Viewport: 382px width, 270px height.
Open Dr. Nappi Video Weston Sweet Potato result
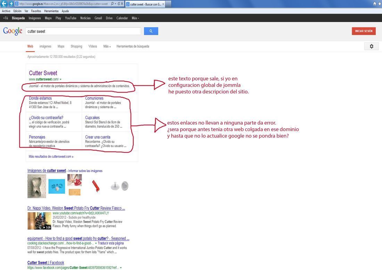pos(76,208)
